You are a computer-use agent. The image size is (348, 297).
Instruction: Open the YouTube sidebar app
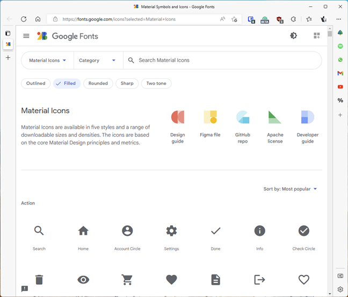coord(340,87)
